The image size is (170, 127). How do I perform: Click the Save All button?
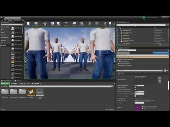(x=22, y=83)
